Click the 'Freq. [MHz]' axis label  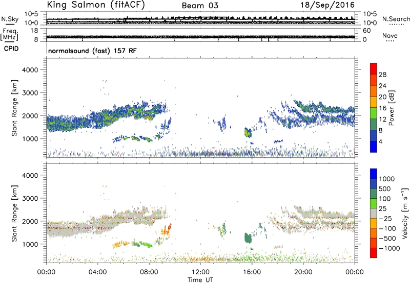pos(10,35)
